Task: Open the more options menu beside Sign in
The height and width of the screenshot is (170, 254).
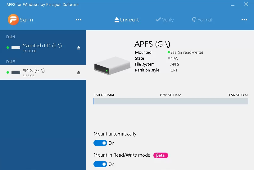Action: (x=79, y=20)
